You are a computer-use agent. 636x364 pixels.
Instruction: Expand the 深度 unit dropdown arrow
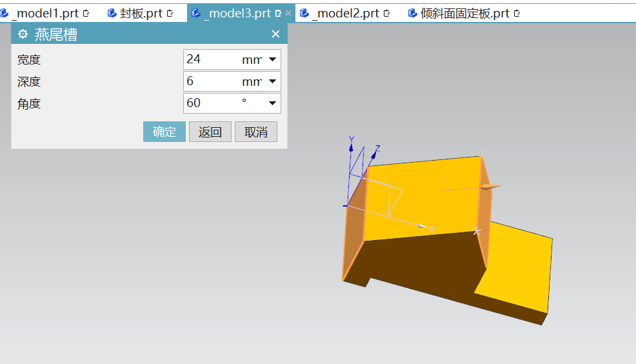pos(272,81)
